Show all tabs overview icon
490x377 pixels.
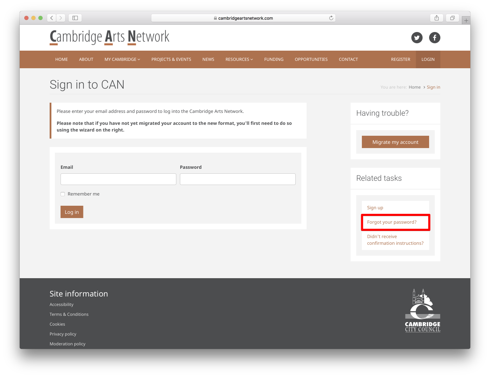452,18
